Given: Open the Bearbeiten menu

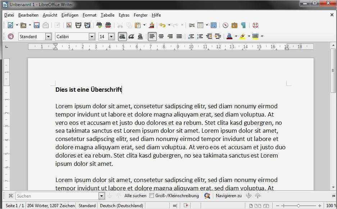Looking at the screenshot, I should click(x=28, y=15).
